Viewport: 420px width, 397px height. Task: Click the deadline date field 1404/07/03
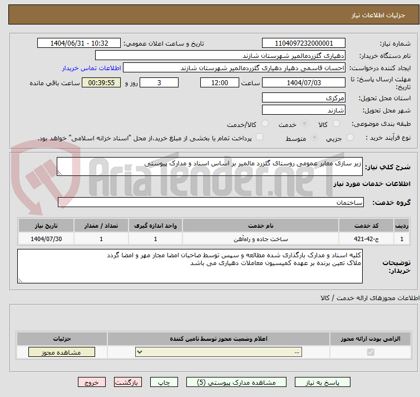tap(304, 82)
